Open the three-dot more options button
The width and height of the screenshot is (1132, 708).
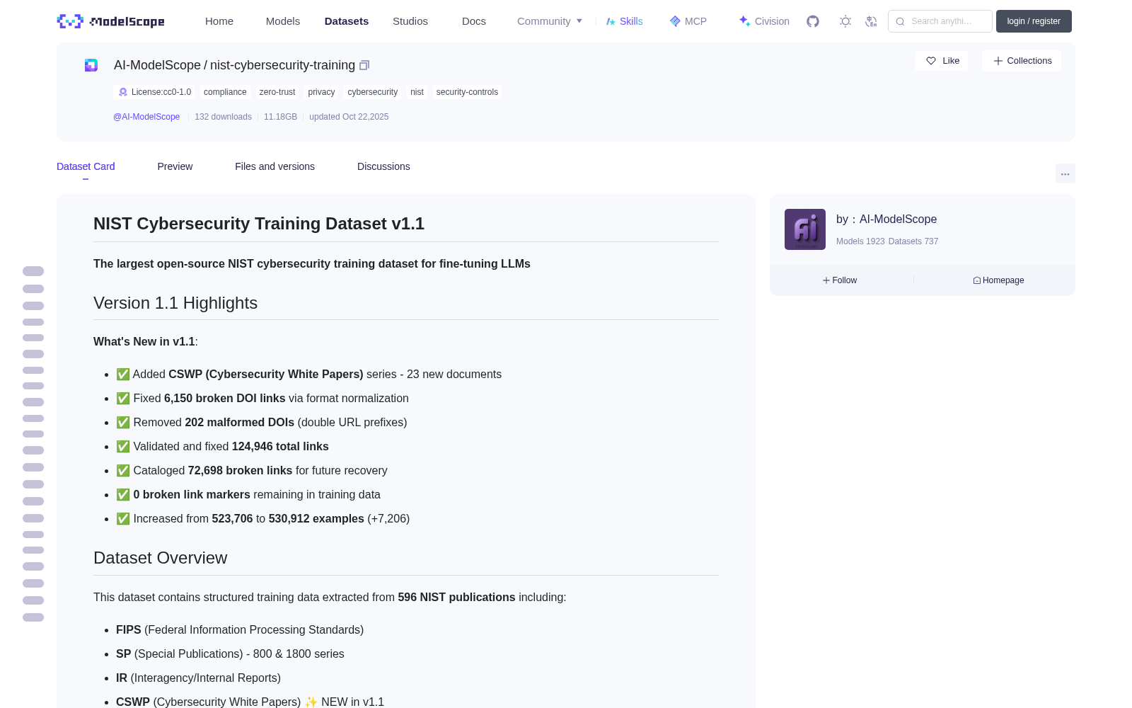(x=1065, y=173)
